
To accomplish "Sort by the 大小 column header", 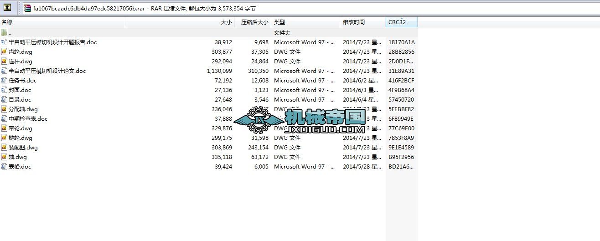I will pyautogui.click(x=180, y=22).
